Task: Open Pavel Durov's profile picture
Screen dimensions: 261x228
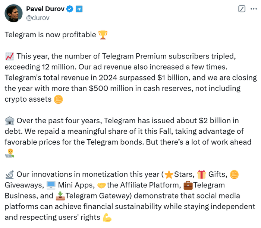Action: click(x=13, y=13)
